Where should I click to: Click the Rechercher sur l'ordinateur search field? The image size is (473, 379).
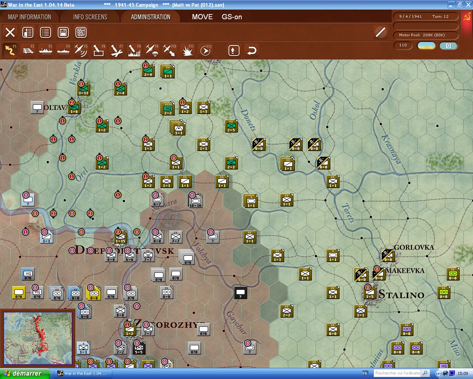[x=398, y=373]
